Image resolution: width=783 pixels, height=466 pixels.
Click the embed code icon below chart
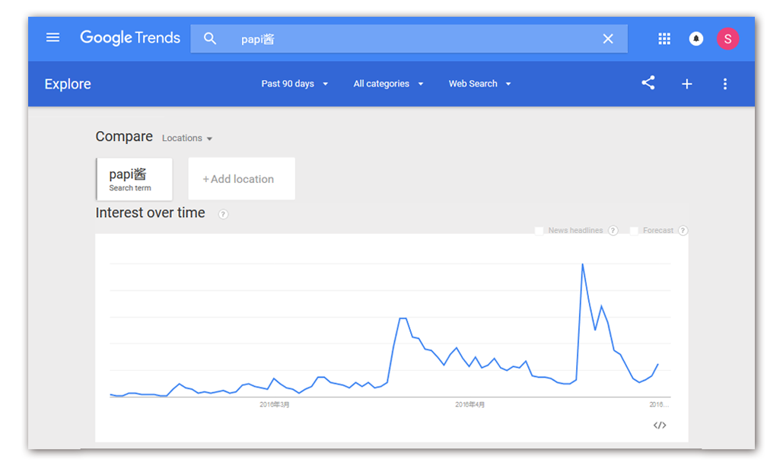click(660, 426)
